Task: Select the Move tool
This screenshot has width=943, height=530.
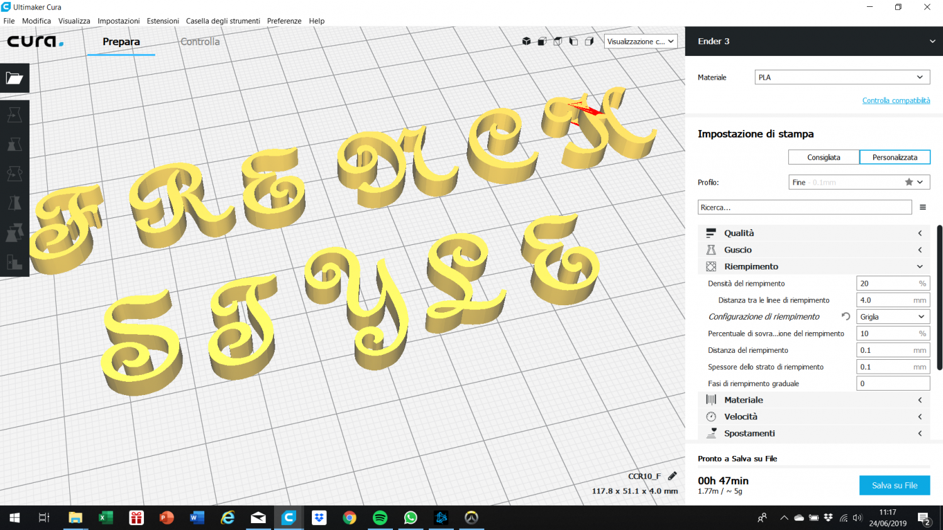Action: coord(14,115)
